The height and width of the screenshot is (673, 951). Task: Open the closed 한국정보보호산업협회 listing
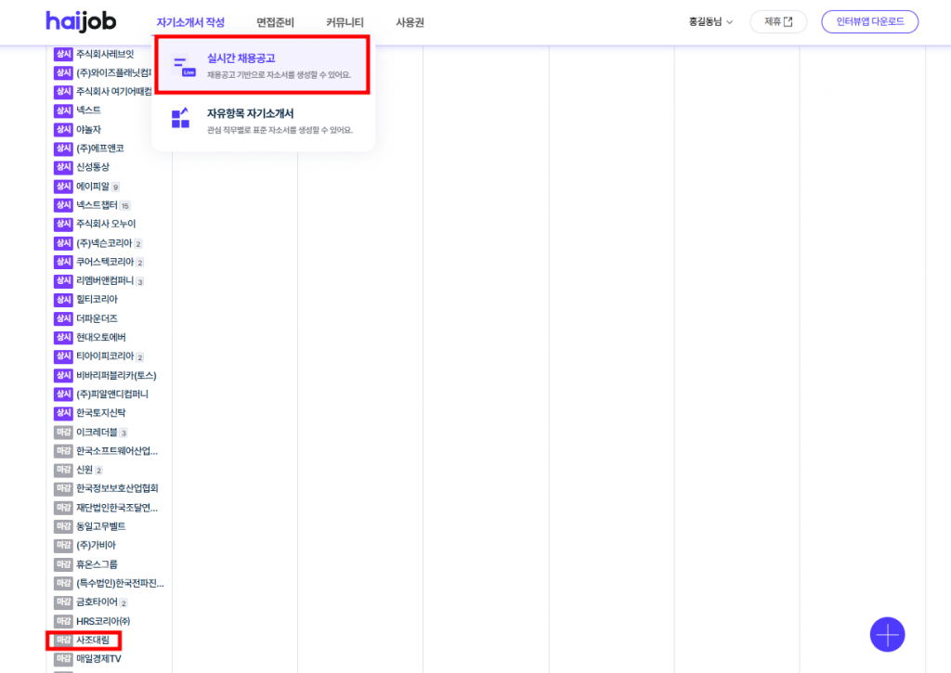click(117, 488)
